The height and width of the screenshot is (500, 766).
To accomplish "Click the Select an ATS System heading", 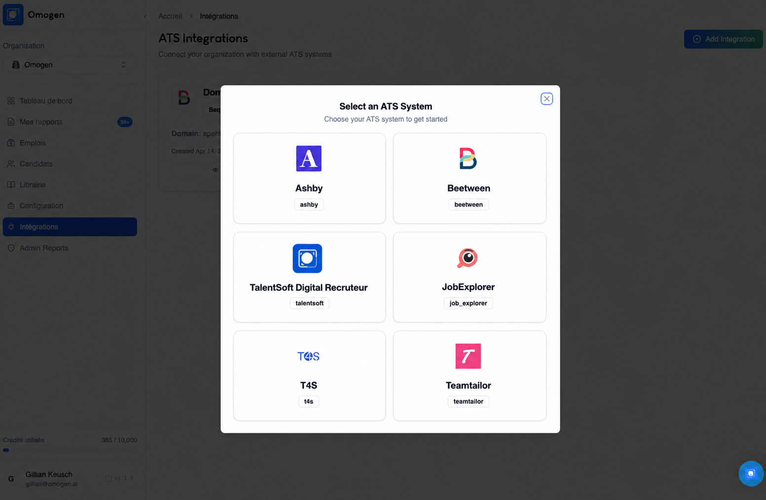I will coord(385,106).
